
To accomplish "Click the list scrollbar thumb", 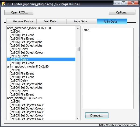I will coord(78,49).
